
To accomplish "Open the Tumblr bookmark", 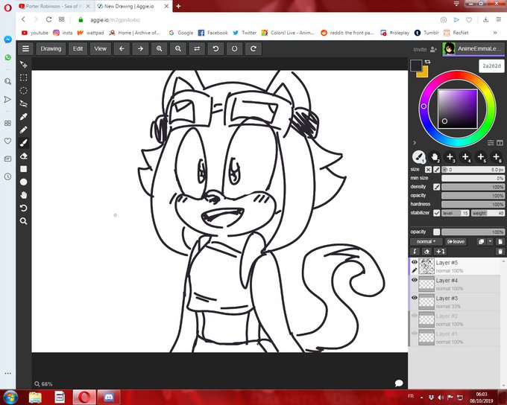I will [x=426, y=33].
